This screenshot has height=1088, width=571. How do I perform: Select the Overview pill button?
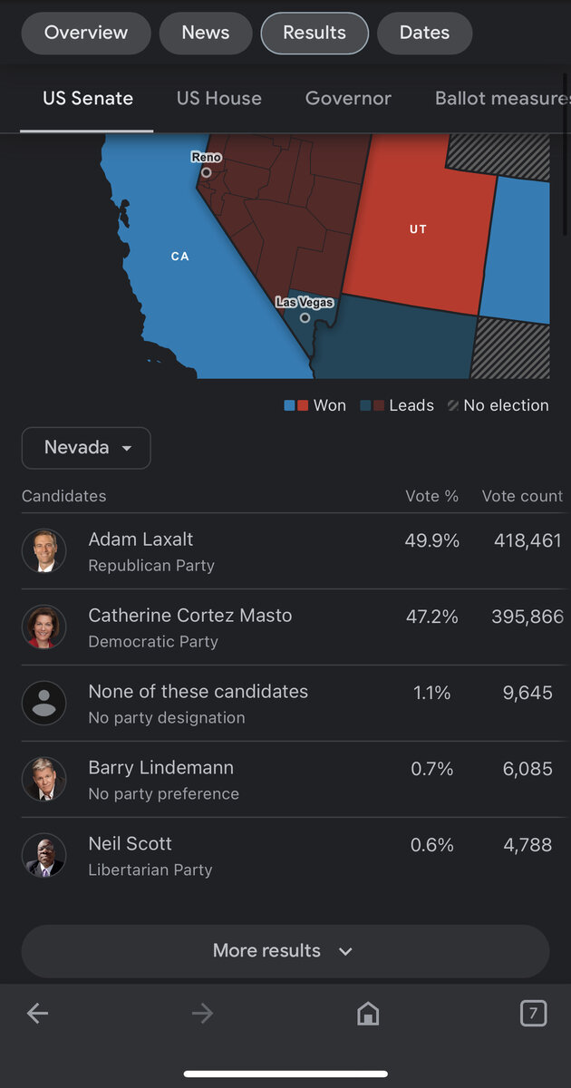tap(86, 34)
